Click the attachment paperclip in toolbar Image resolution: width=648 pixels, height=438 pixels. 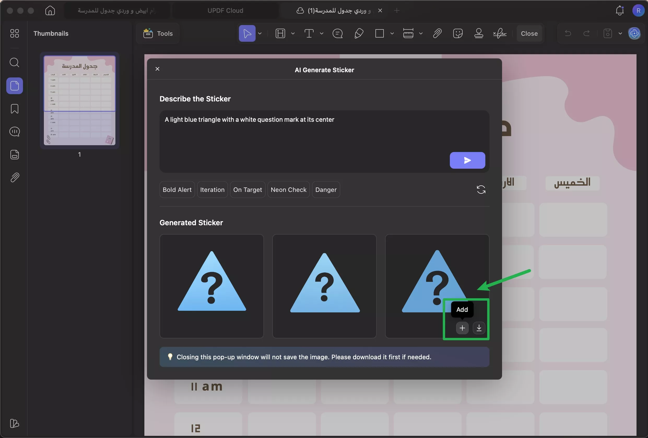[x=437, y=33]
